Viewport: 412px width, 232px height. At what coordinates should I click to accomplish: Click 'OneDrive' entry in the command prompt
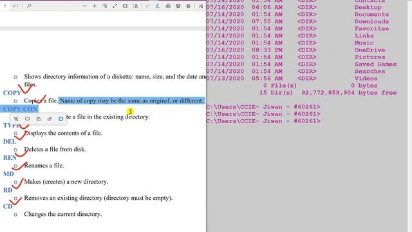pyautogui.click(x=370, y=50)
